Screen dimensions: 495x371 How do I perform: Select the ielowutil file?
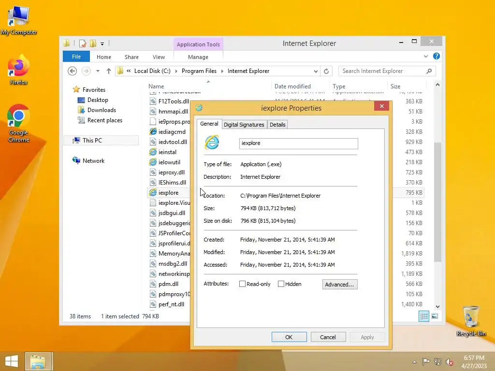click(169, 162)
